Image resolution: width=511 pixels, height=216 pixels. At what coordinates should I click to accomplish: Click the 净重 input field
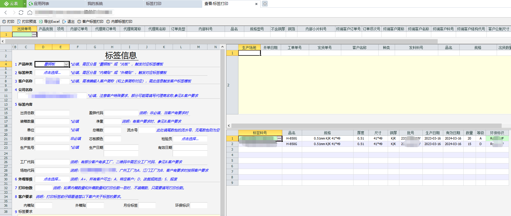point(112,121)
